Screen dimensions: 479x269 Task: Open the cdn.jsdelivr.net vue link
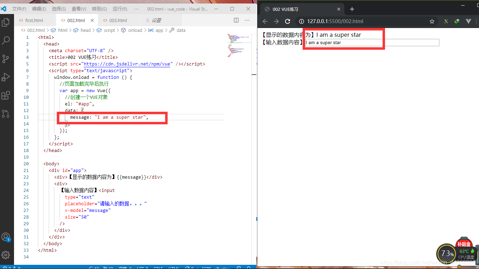tap(127, 64)
